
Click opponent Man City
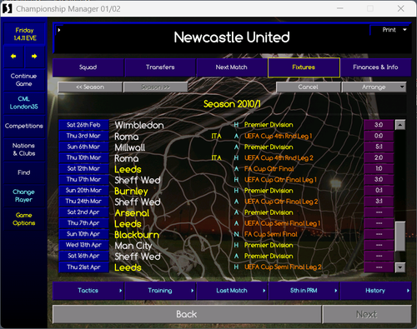[133, 246]
